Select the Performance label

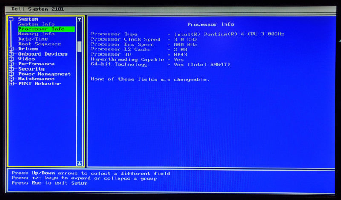36,64
